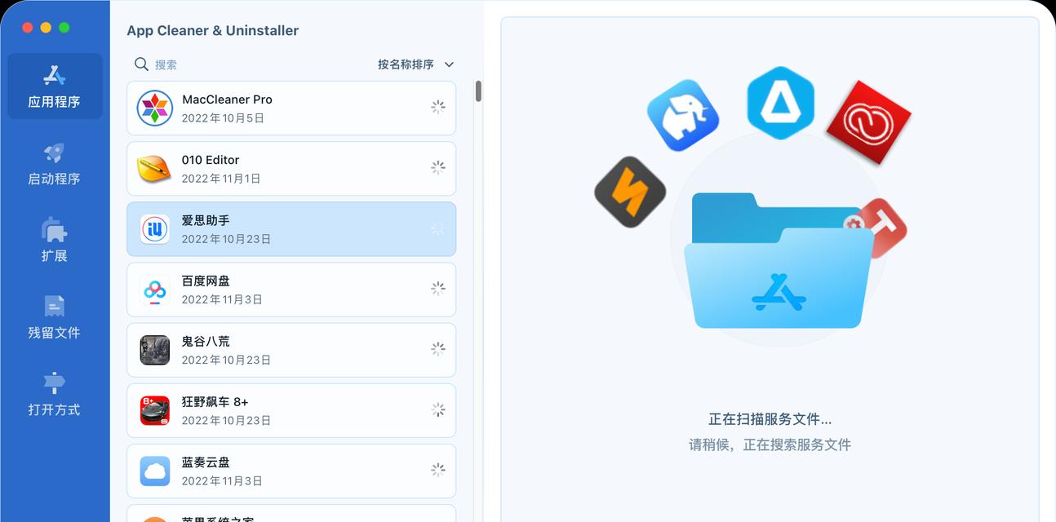
Task: Click the red T app icon
Action: 883,228
